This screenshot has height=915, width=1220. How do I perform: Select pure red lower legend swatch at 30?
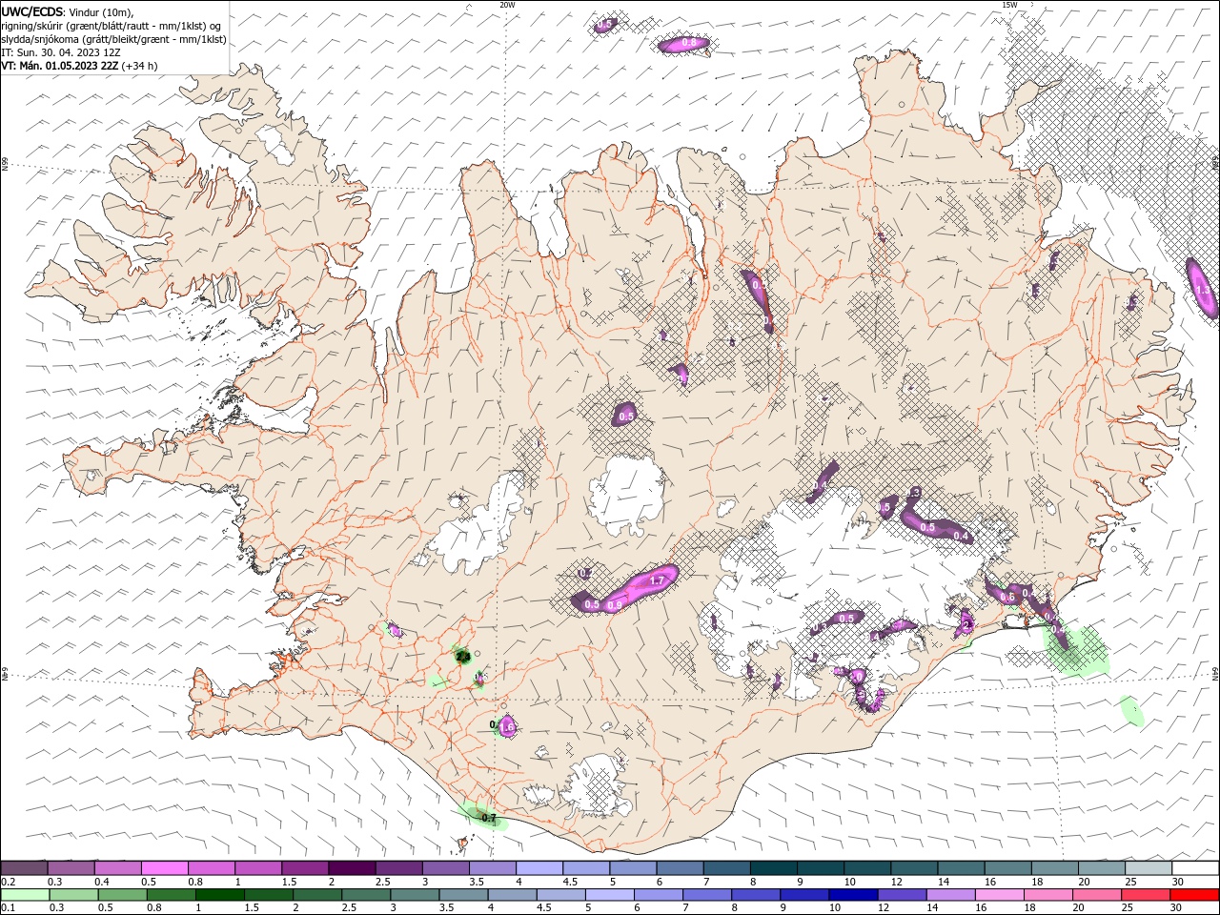coord(1194,895)
